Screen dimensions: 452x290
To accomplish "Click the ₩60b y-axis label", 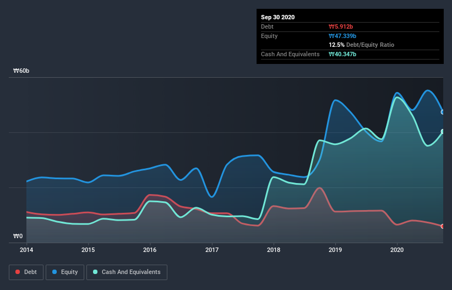I will point(21,71).
